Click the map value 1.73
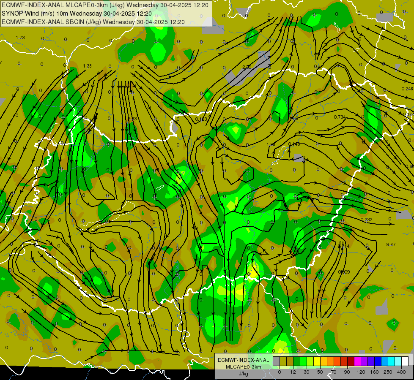414x380 pixels. [x=20, y=38]
